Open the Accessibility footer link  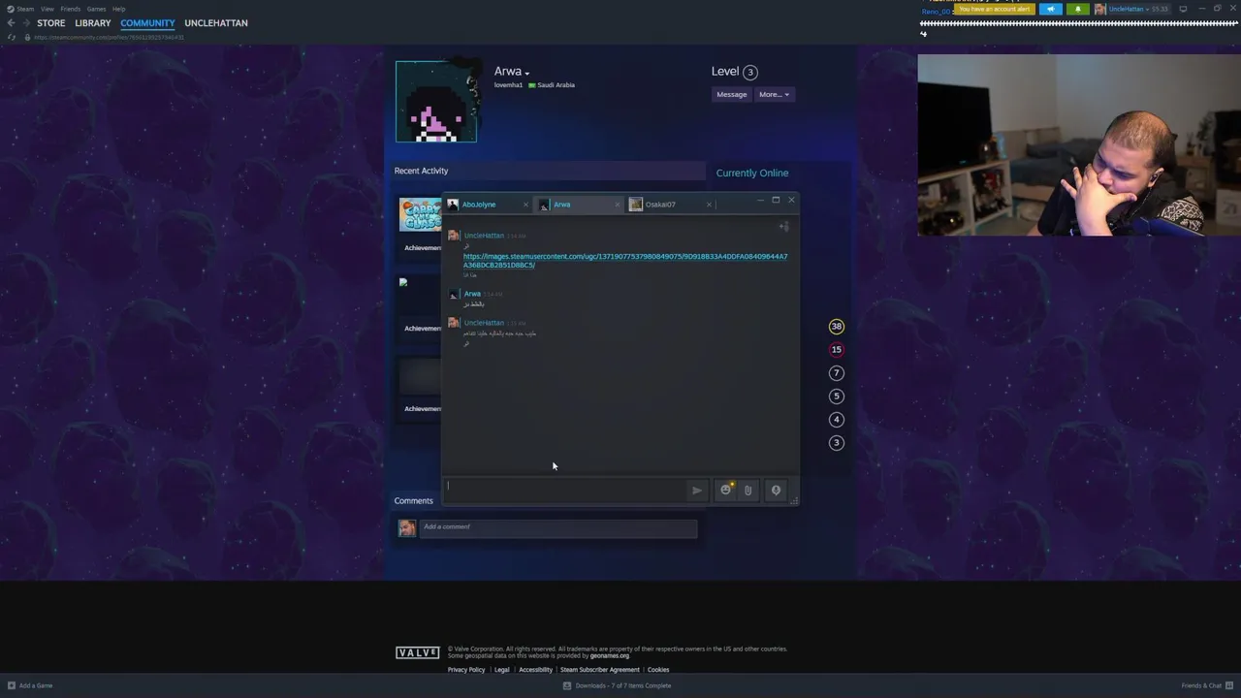click(x=535, y=670)
